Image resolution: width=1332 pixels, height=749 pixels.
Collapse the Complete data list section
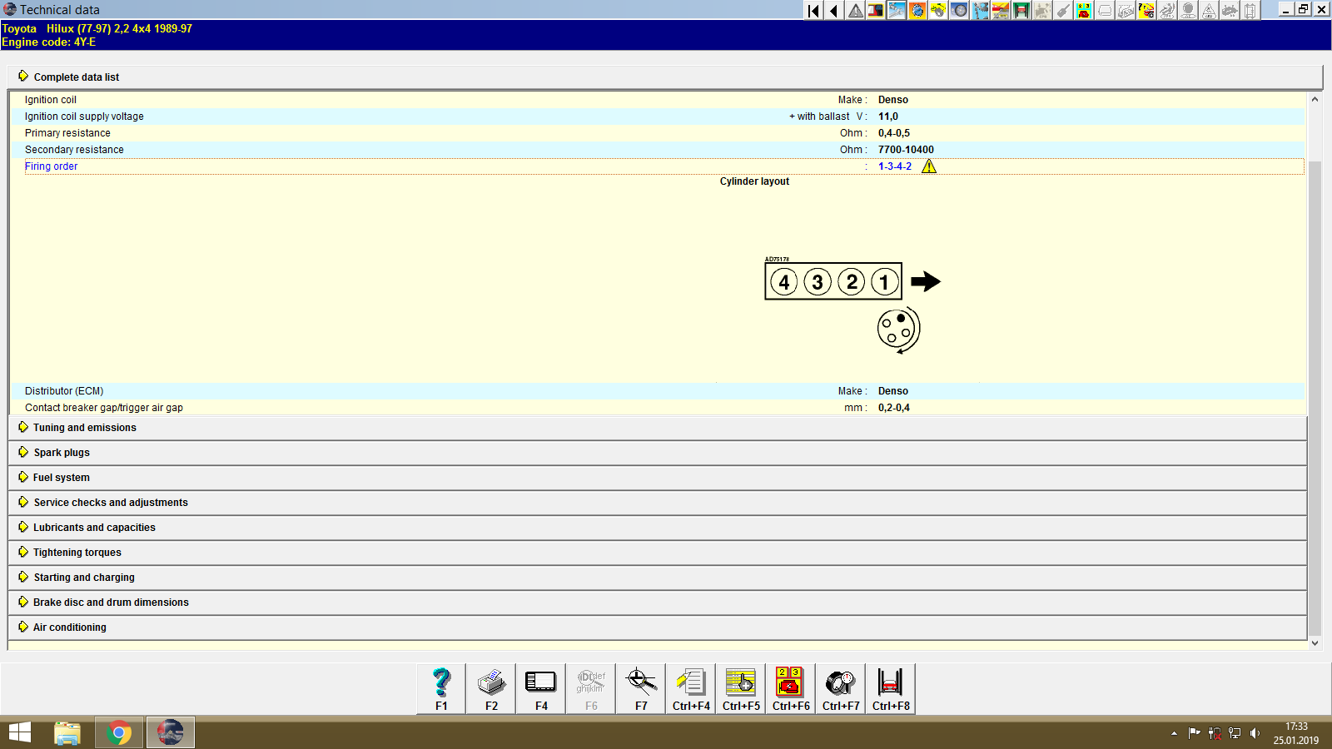[76, 77]
